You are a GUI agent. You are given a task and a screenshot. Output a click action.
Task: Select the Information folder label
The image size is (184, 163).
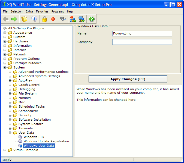click(x=22, y=46)
